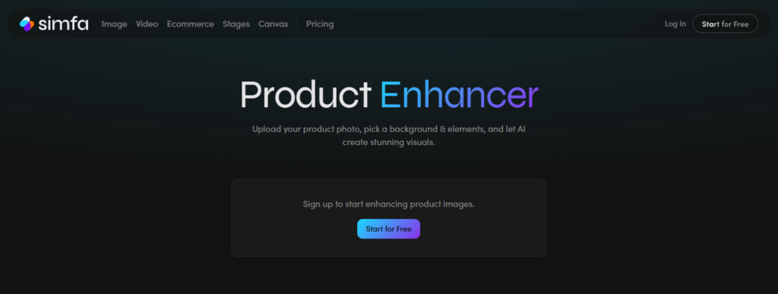Open the Stages menu
The image size is (778, 294).
point(236,24)
